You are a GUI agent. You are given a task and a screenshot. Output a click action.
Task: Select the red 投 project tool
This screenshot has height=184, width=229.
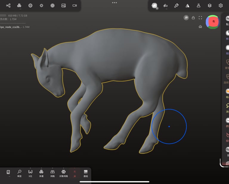(x=227, y=137)
